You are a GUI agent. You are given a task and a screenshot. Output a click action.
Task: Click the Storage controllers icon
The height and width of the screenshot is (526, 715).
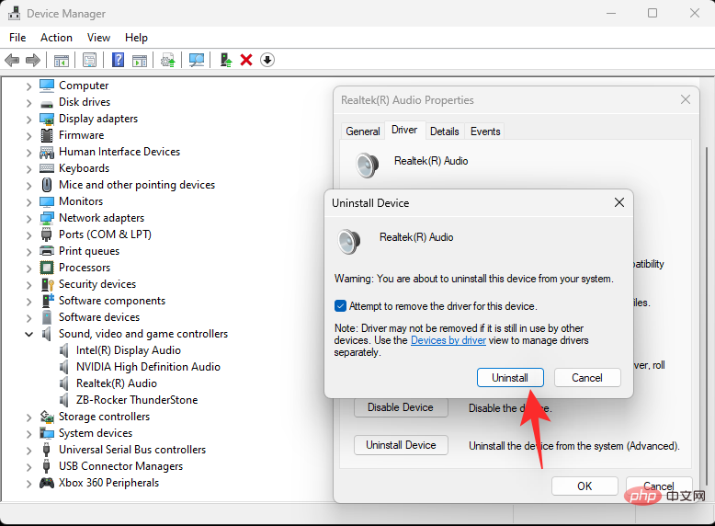click(x=47, y=417)
